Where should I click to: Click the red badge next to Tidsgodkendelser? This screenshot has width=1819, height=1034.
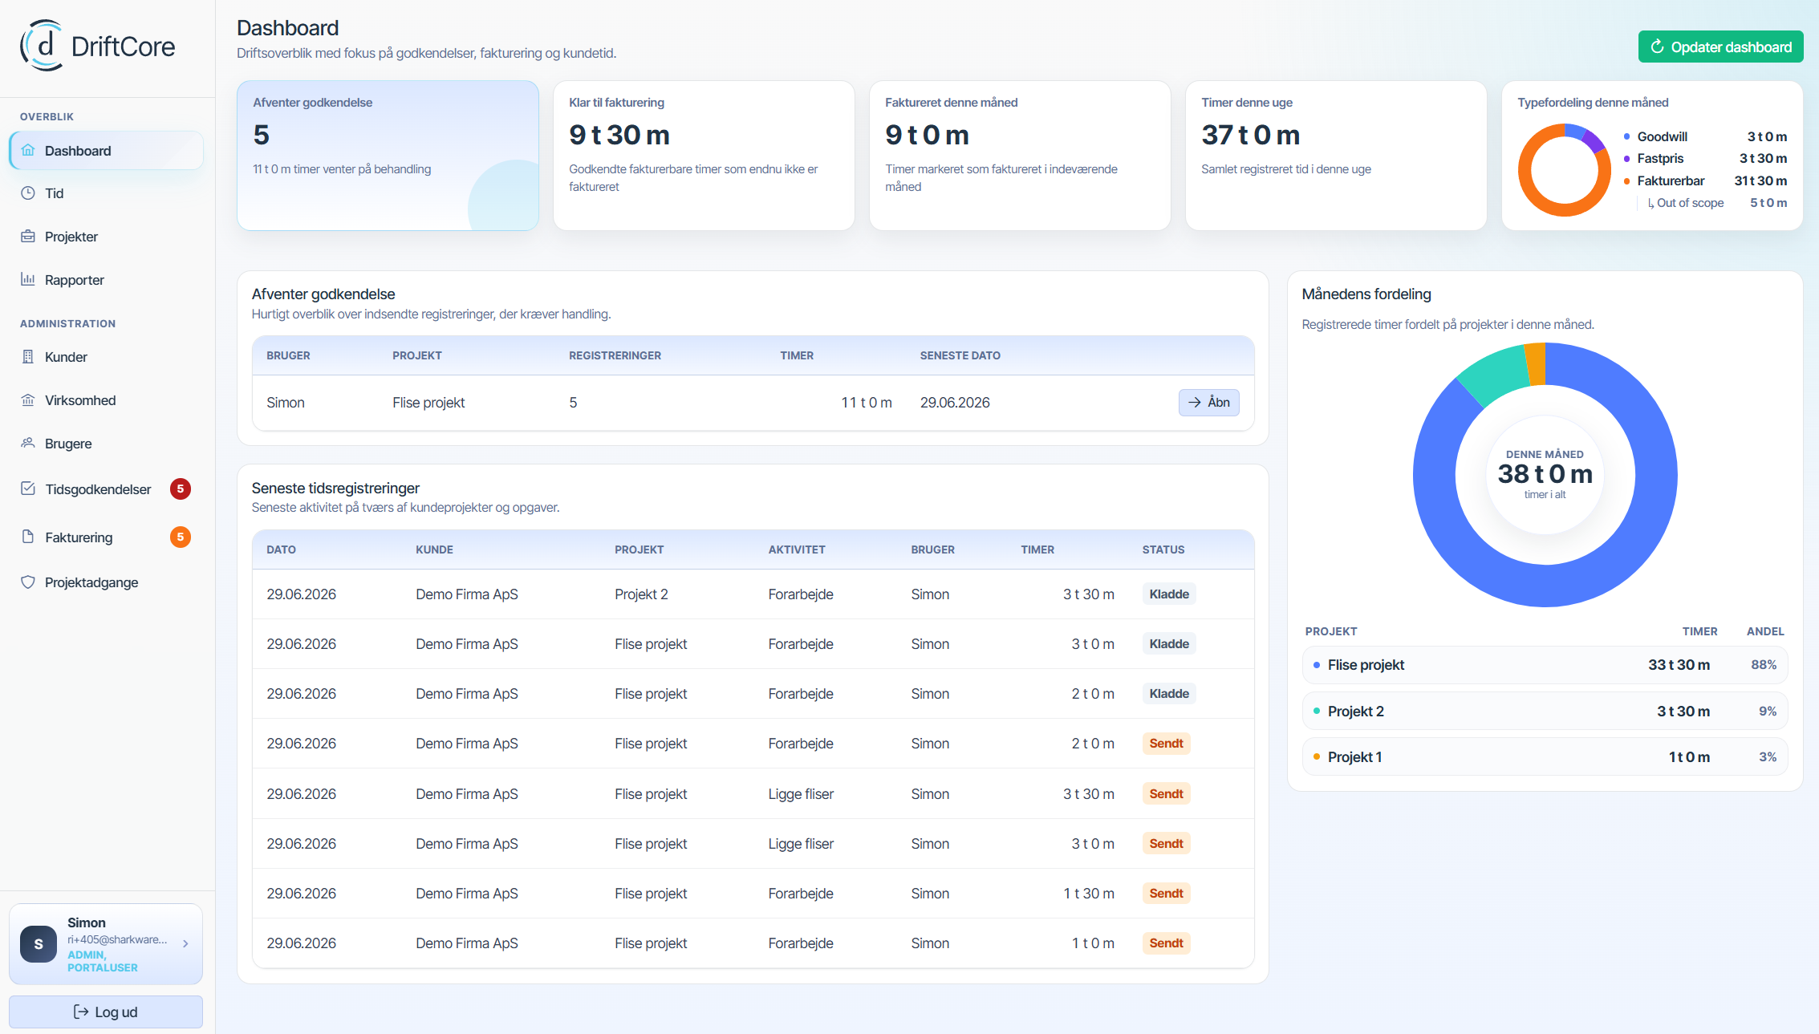point(181,489)
